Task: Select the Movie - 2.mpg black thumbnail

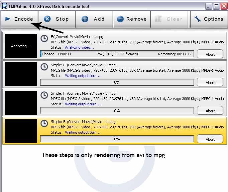Action: tap(21, 74)
